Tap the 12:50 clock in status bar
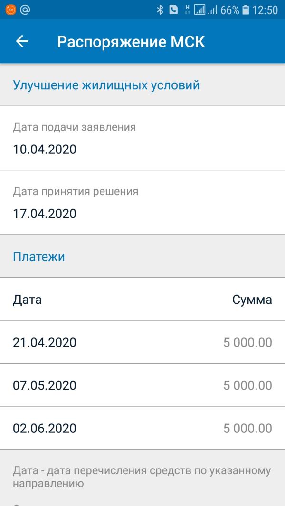285x506 pixels. (x=265, y=10)
